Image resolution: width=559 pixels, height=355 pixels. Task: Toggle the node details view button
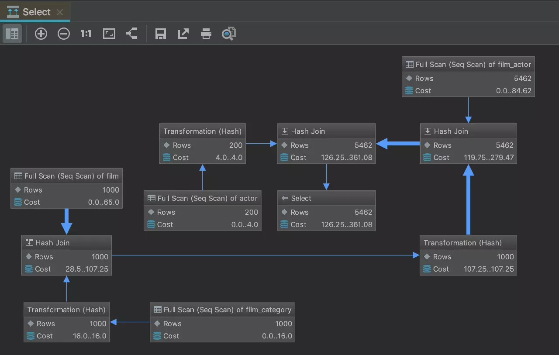[12, 34]
